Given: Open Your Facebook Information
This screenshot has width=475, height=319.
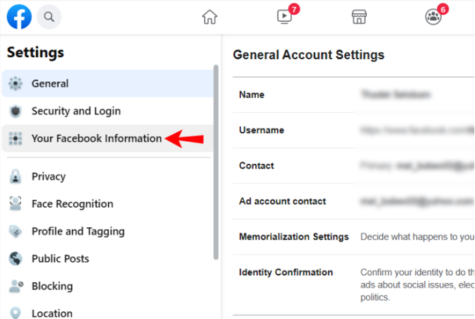Looking at the screenshot, I should [108, 138].
